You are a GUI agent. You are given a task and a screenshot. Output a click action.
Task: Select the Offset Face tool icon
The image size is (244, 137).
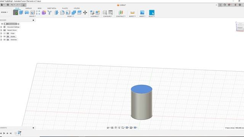coord(79,13)
